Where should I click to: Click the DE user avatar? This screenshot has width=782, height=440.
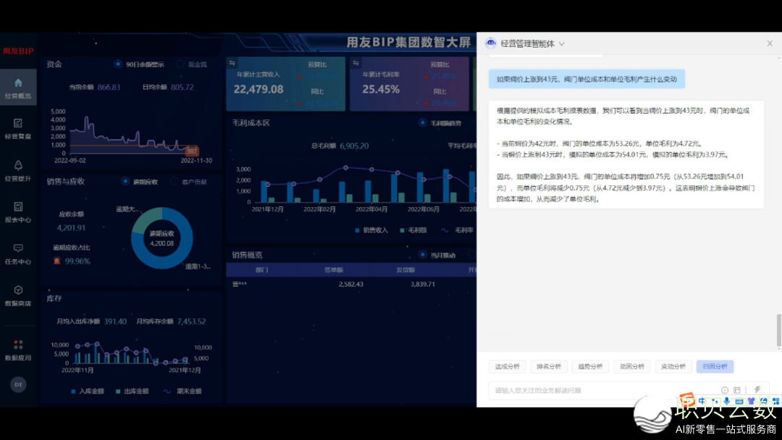tap(18, 384)
